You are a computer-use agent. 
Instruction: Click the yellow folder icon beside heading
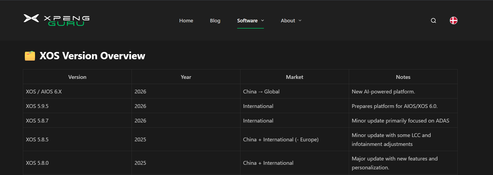(30, 56)
